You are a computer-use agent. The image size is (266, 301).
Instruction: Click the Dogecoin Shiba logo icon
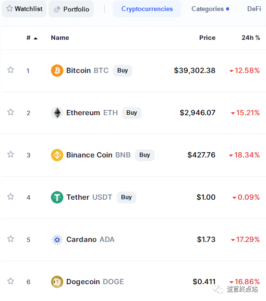[57, 282]
